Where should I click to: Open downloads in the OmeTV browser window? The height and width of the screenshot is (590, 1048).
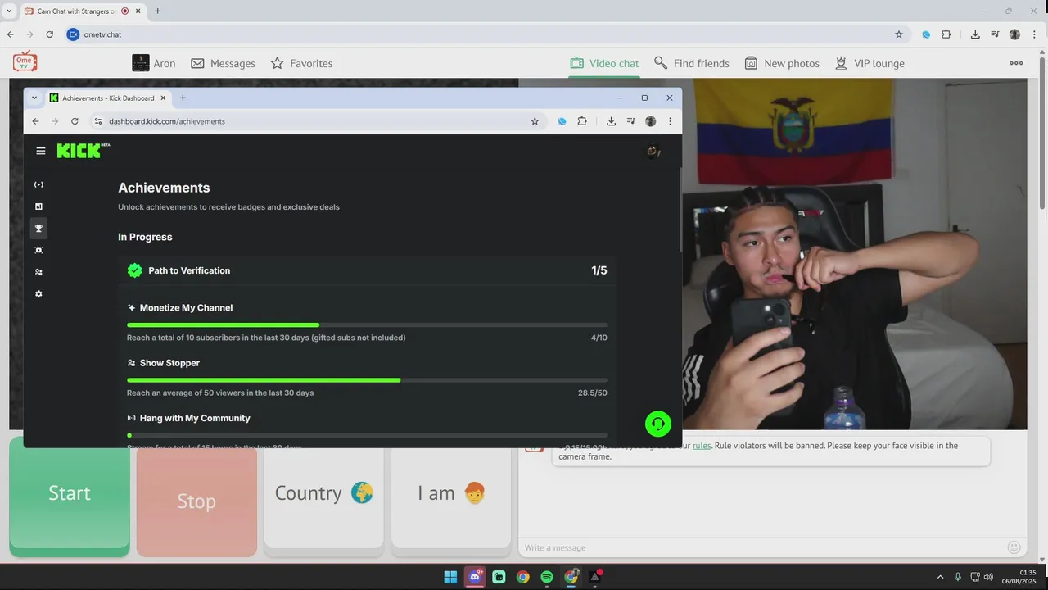click(x=975, y=34)
